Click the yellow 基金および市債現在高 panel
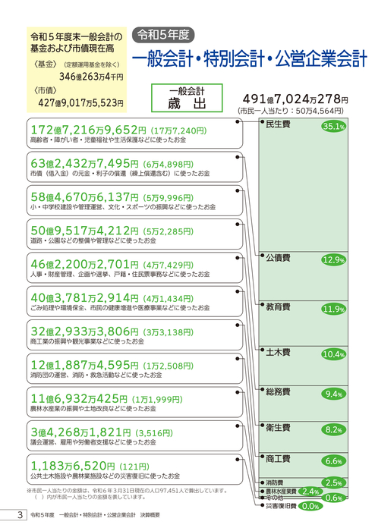Viewport: 375px width, 531px height. coord(77,70)
